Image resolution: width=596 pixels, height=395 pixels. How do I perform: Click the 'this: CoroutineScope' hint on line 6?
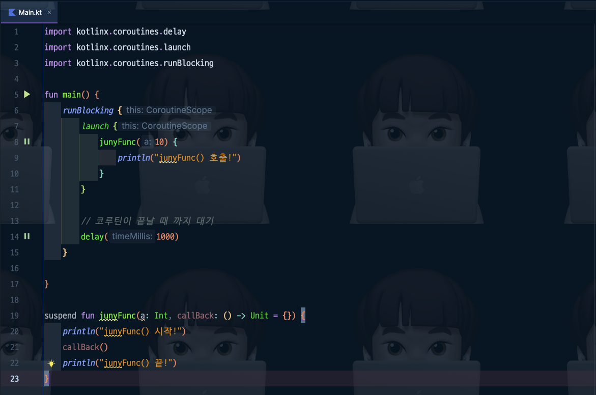coord(169,110)
